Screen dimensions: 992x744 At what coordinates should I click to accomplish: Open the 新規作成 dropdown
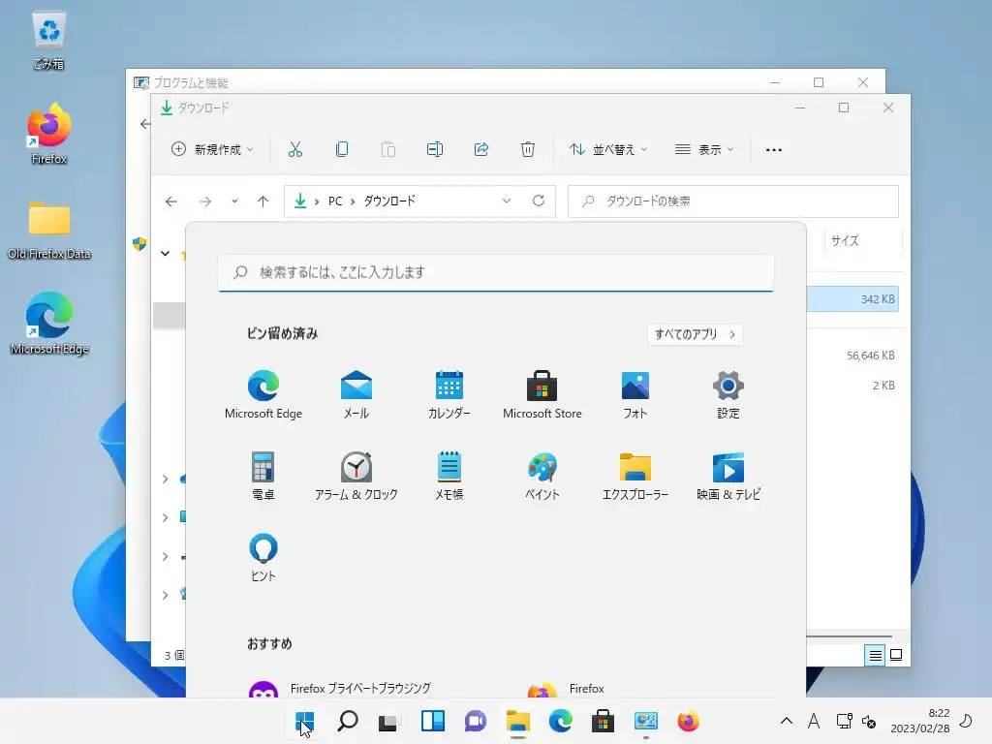[x=212, y=149]
